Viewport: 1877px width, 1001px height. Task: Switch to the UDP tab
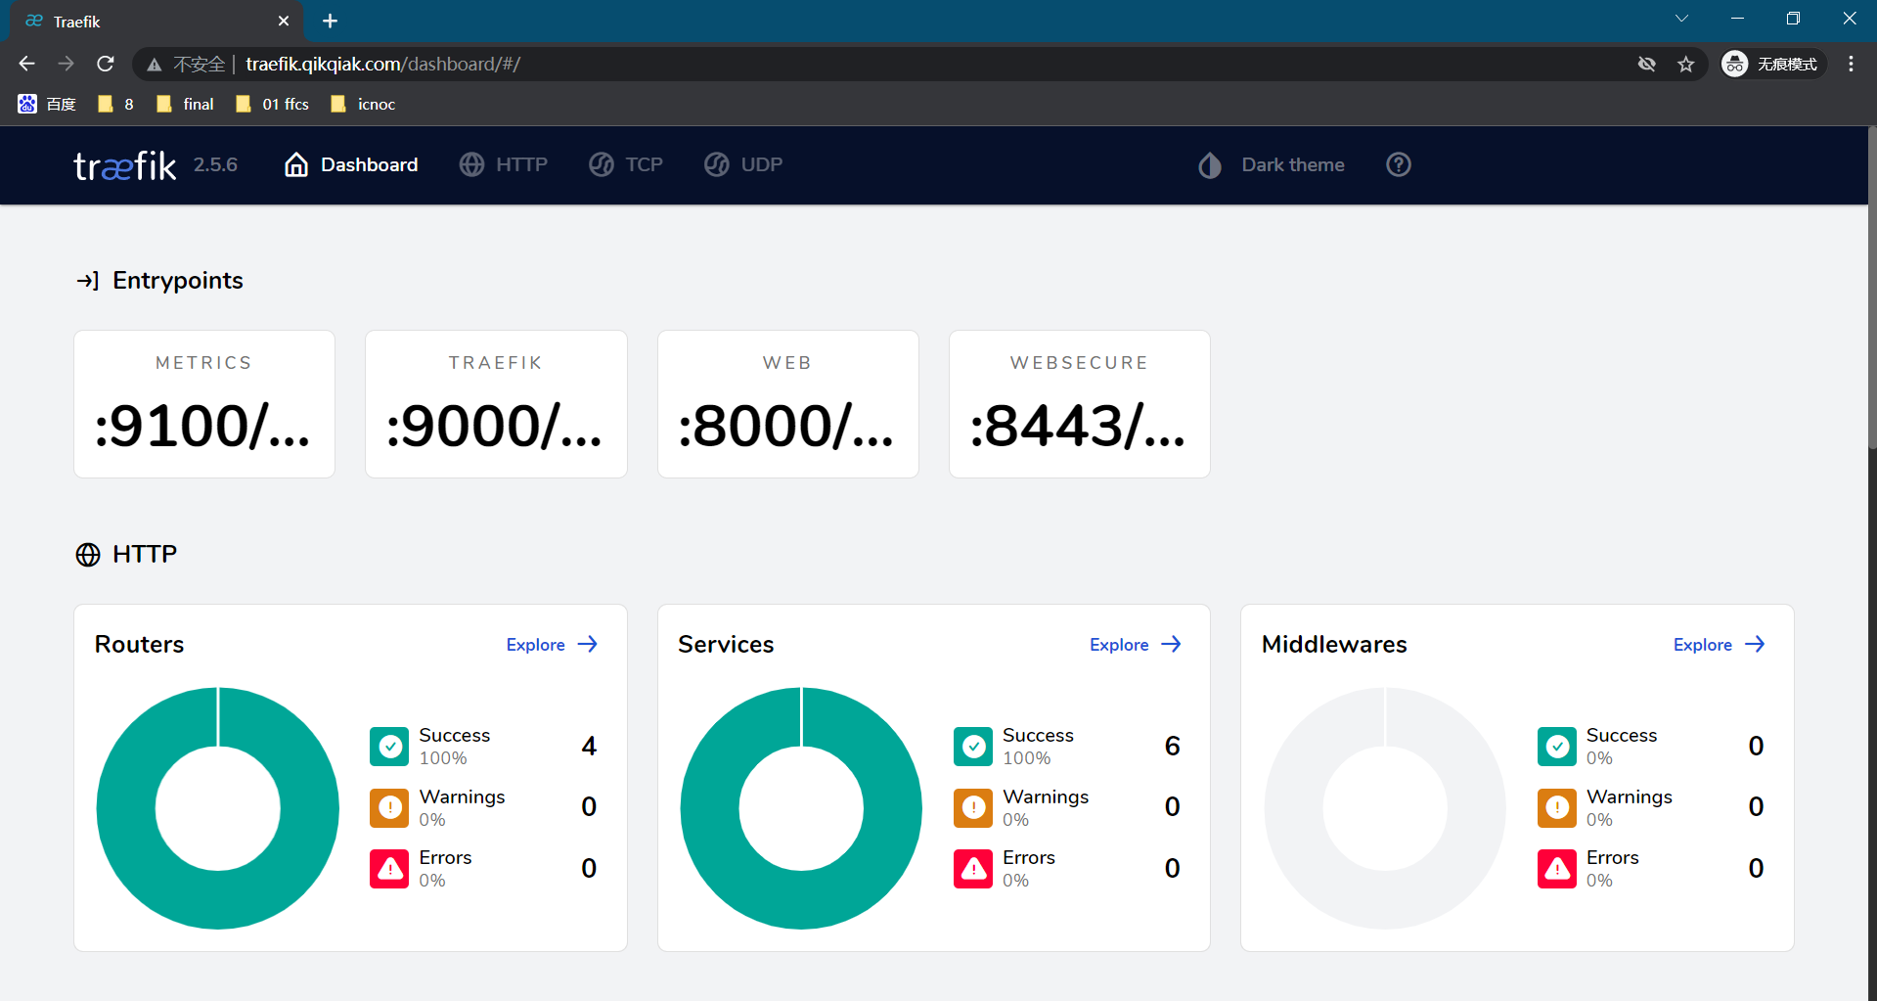(x=743, y=164)
